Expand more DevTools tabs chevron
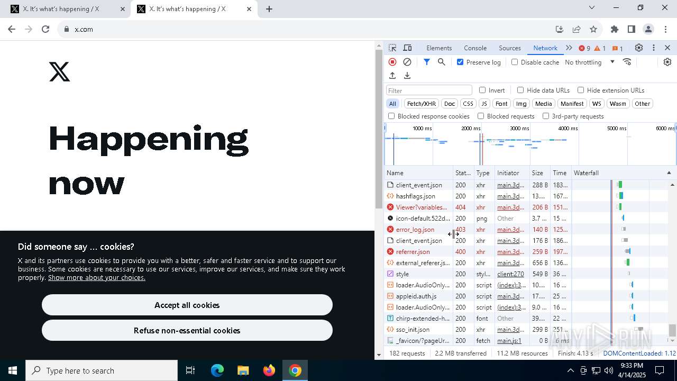The height and width of the screenshot is (381, 677). pos(569,48)
